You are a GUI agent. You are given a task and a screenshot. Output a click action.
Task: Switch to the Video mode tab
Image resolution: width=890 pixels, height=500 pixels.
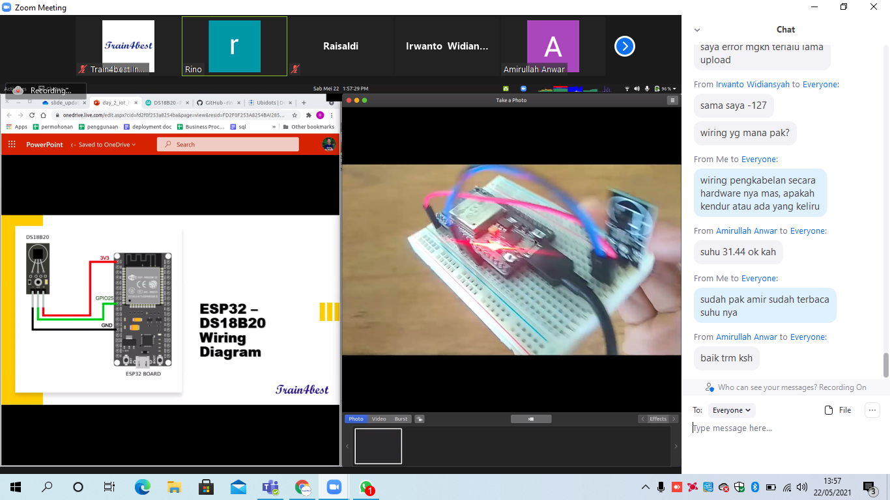coord(379,419)
